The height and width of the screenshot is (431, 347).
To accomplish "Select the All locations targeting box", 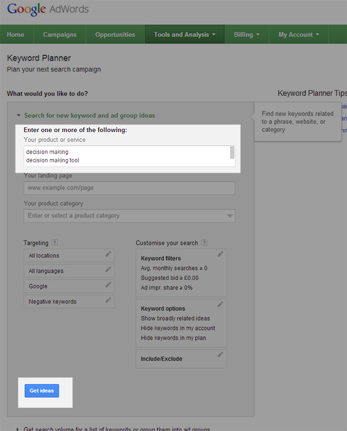I will tap(69, 255).
